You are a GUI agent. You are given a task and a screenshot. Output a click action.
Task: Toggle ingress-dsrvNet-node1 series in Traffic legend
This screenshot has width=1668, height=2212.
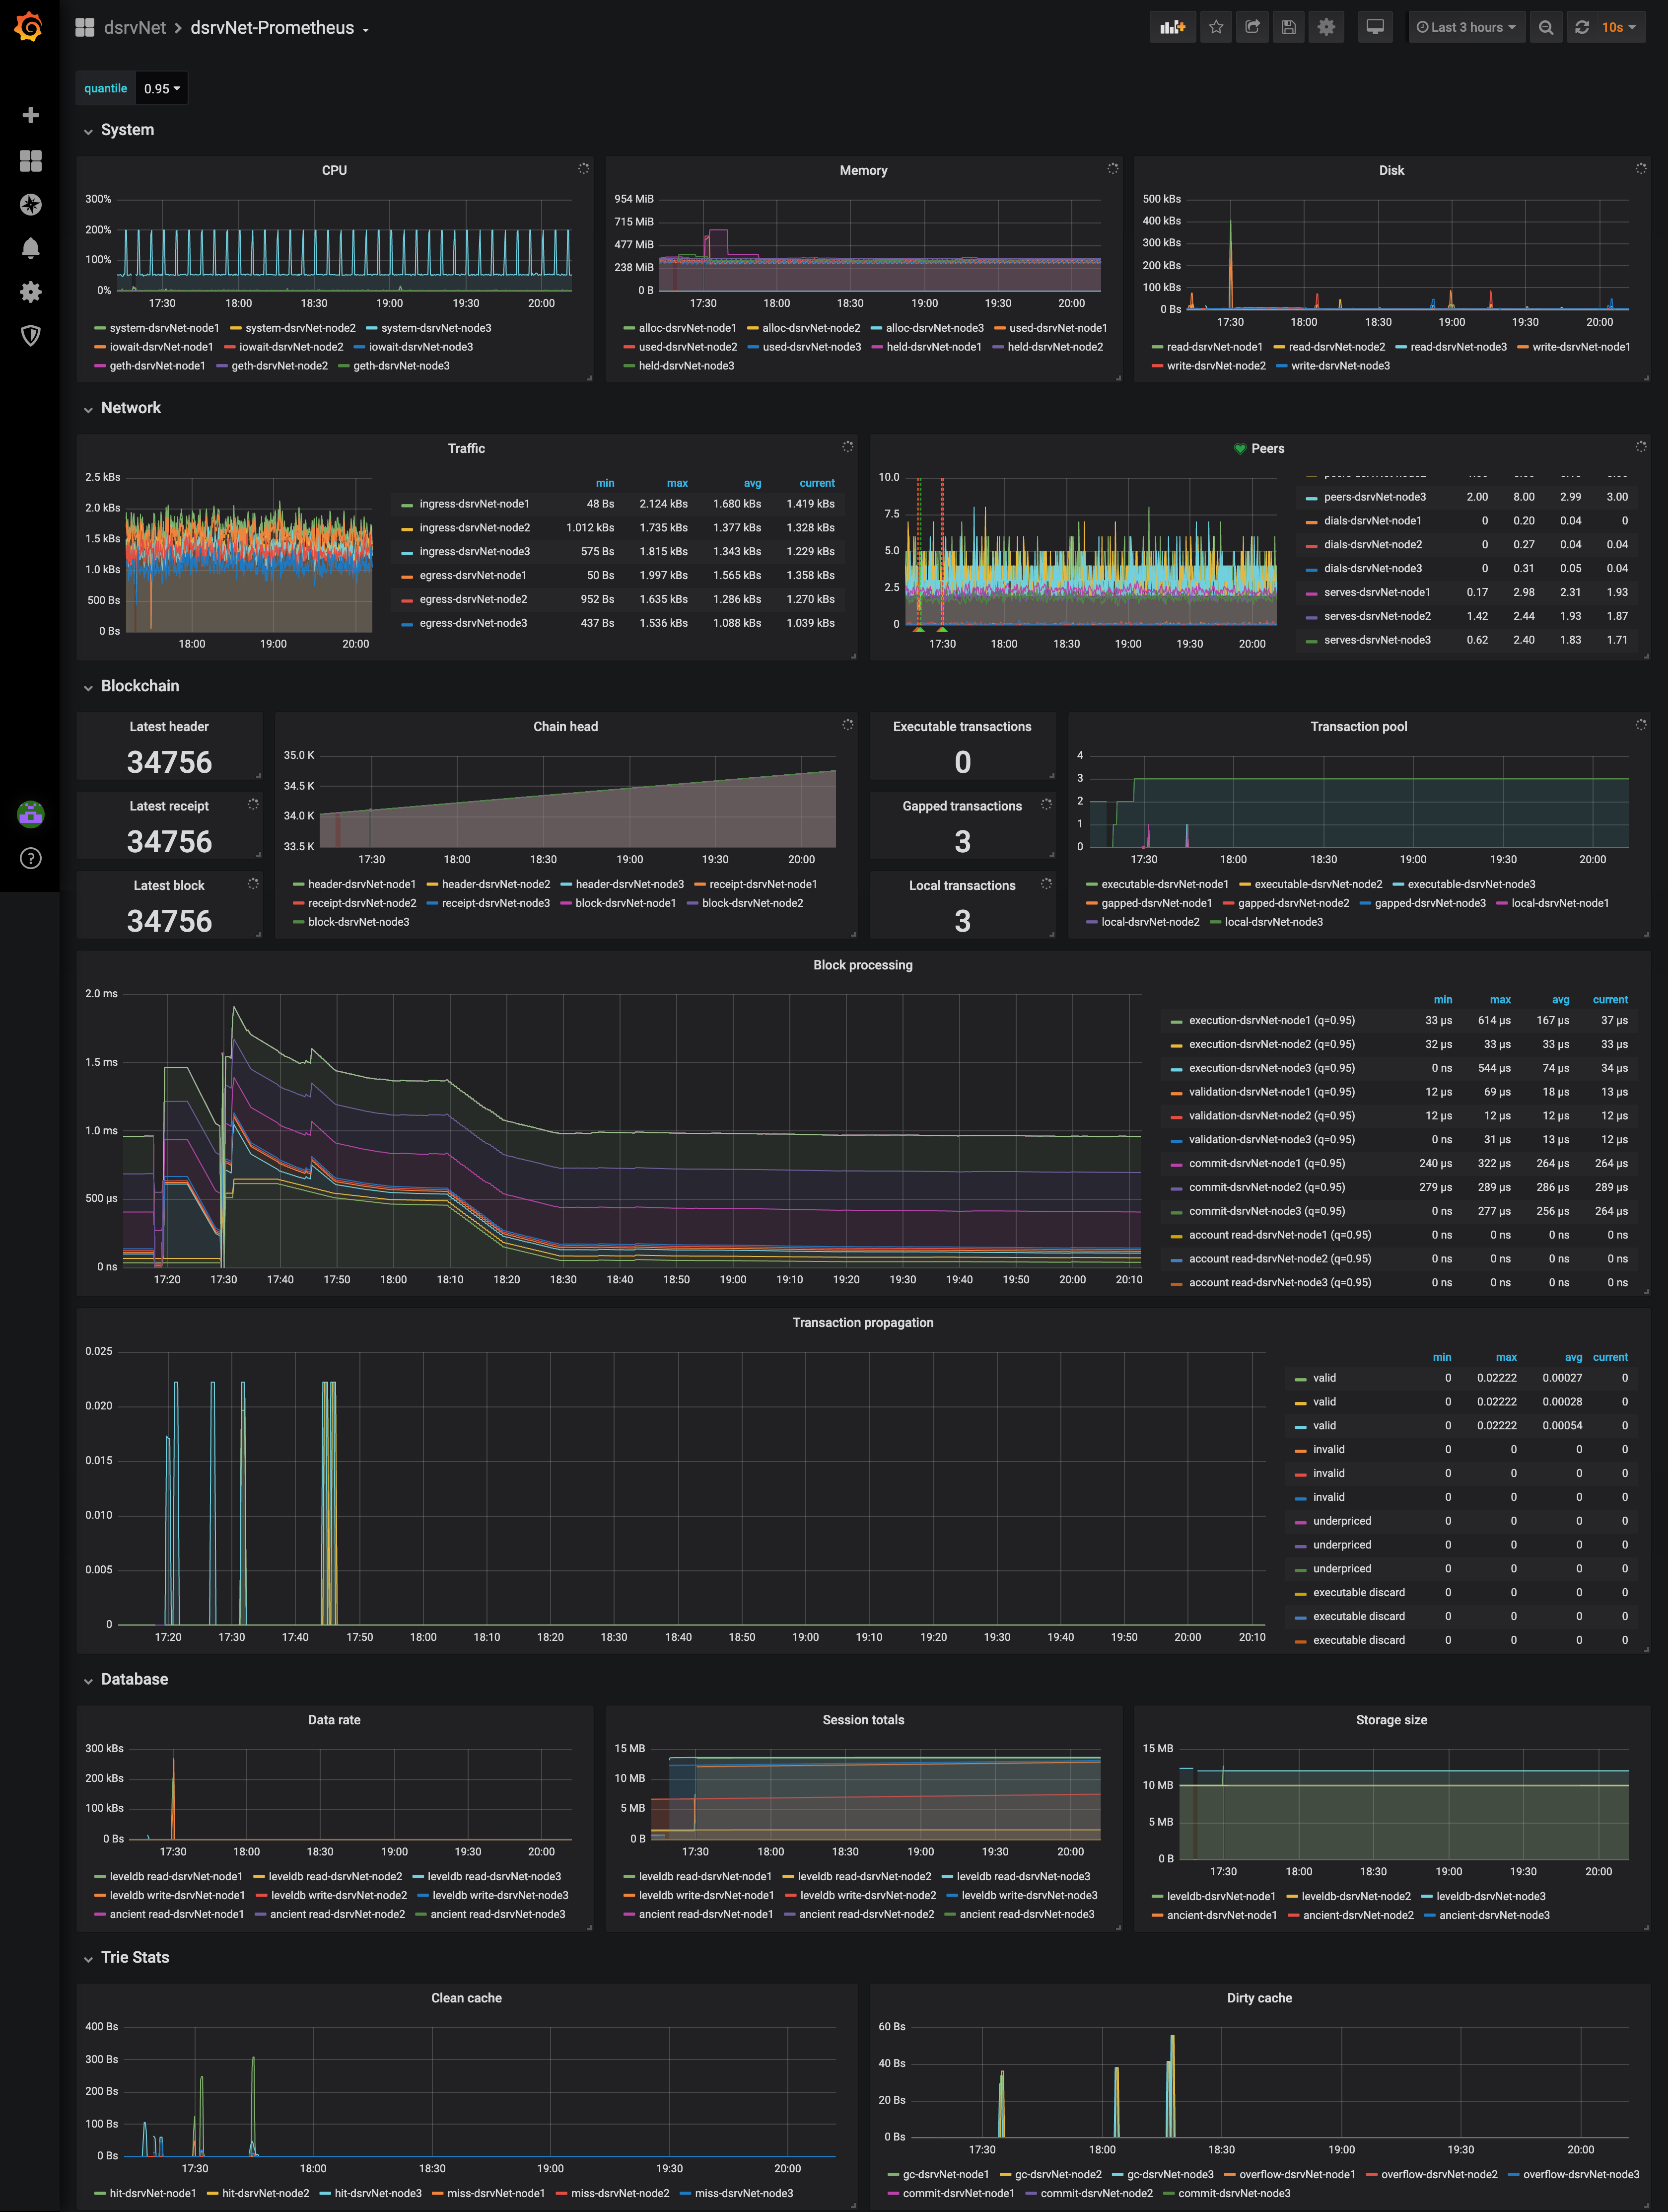(x=474, y=504)
